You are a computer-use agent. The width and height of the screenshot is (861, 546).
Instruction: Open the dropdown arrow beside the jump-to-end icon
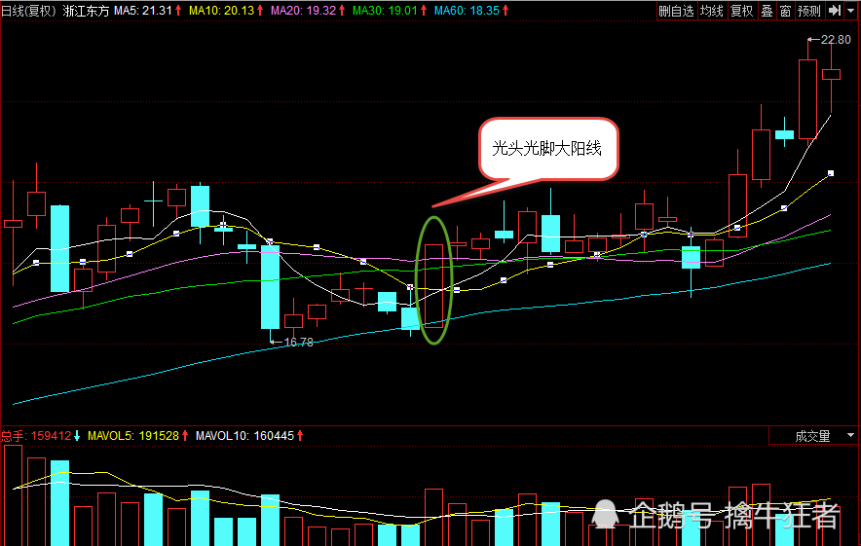[x=850, y=11]
